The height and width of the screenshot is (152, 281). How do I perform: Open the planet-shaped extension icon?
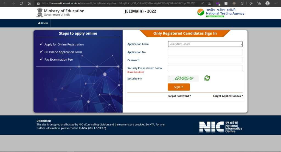coord(234,3)
